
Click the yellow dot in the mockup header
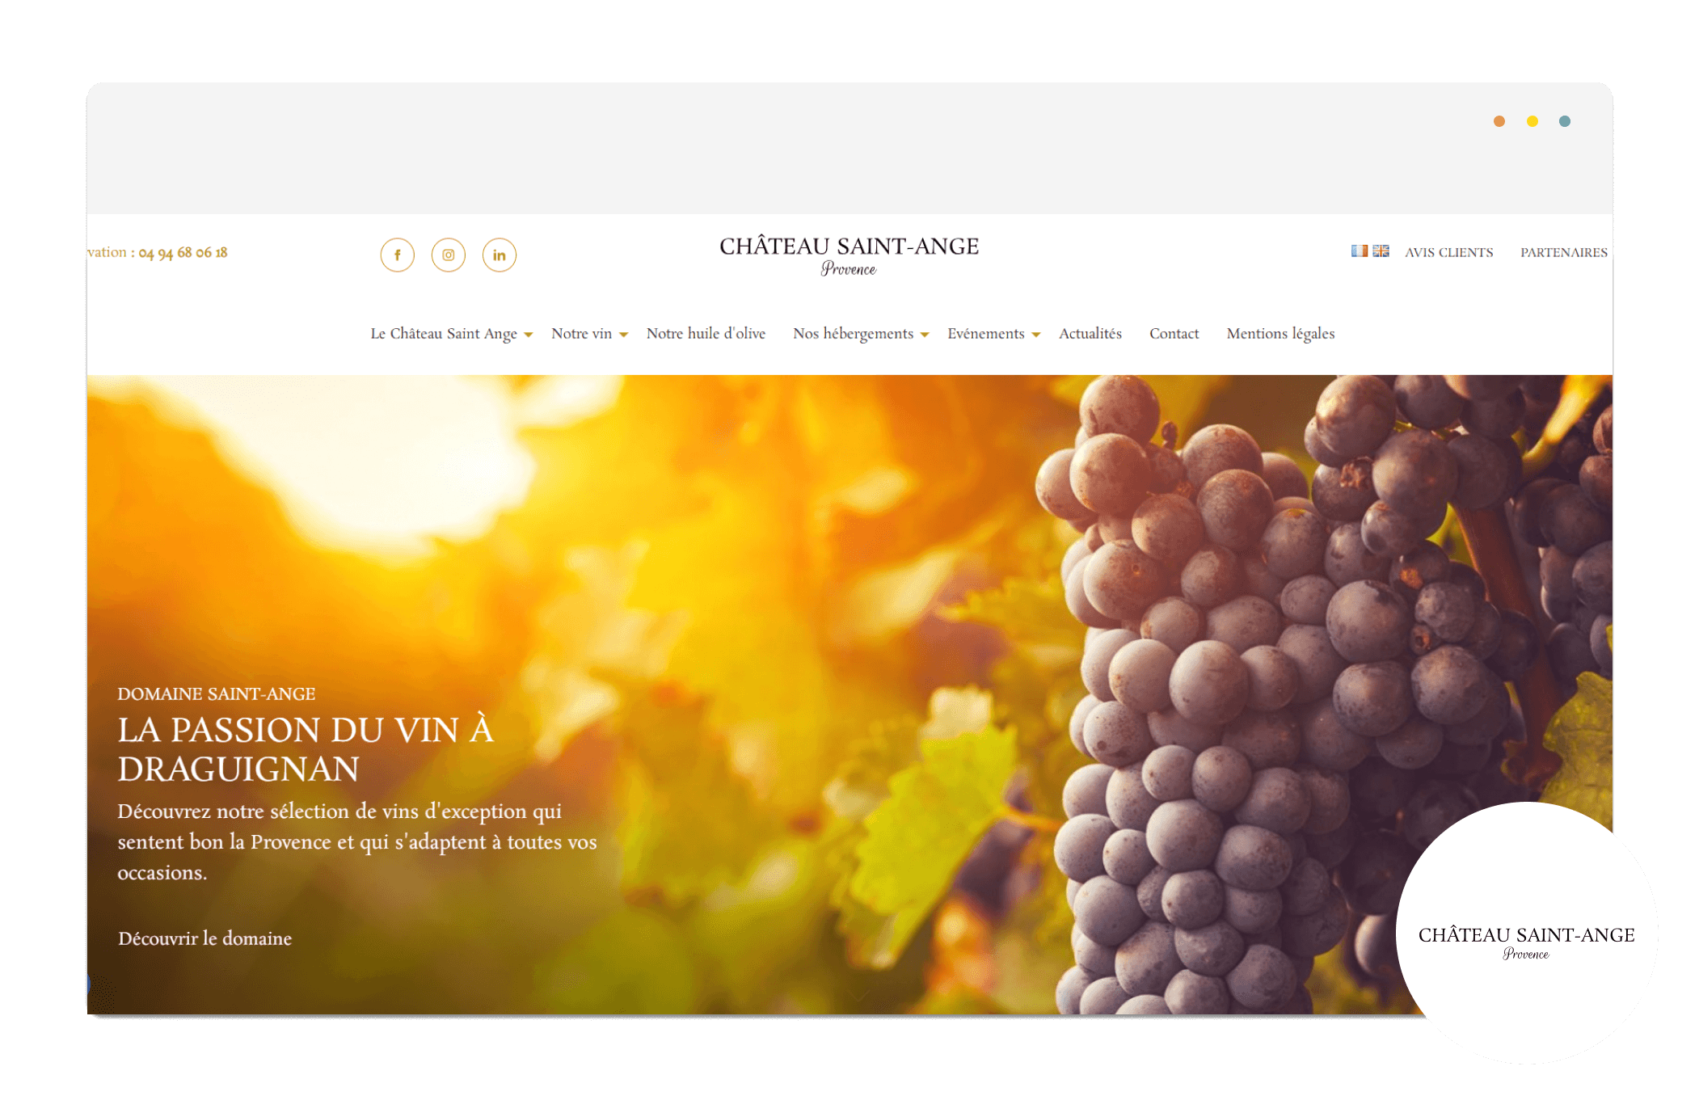tap(1532, 121)
